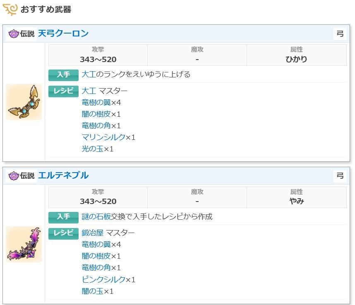Click the 入手 label on the エルテネブル card
This screenshot has width=355, height=305.
click(63, 217)
